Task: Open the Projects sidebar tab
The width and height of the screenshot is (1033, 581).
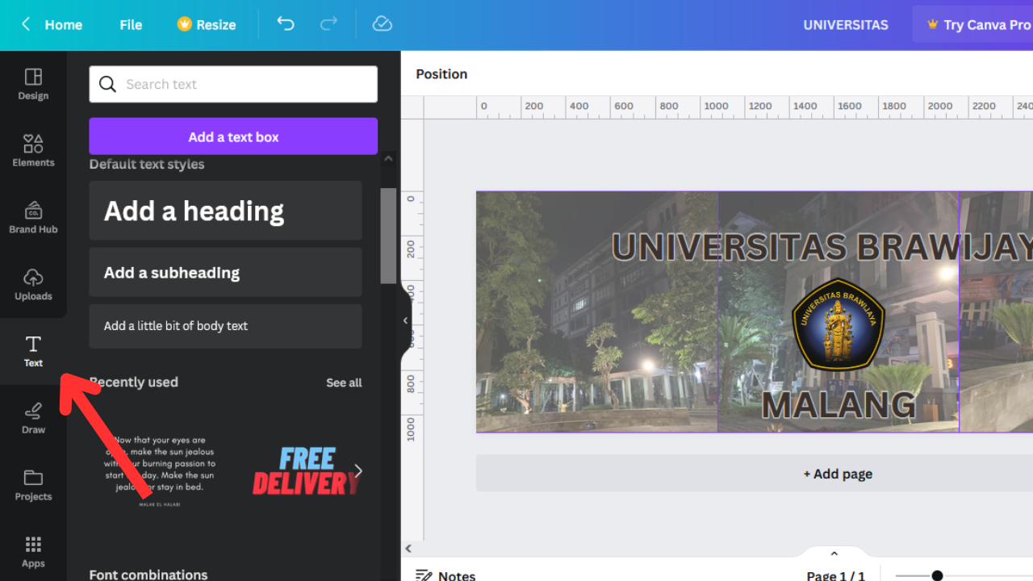Action: tap(33, 486)
